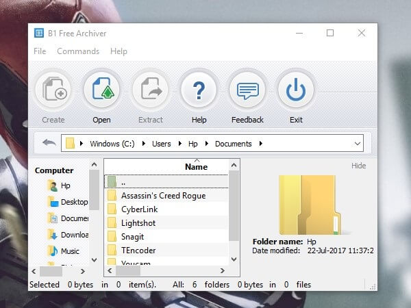Click Documents in breadcrumb path
This screenshot has height=308, width=411.
click(234, 144)
